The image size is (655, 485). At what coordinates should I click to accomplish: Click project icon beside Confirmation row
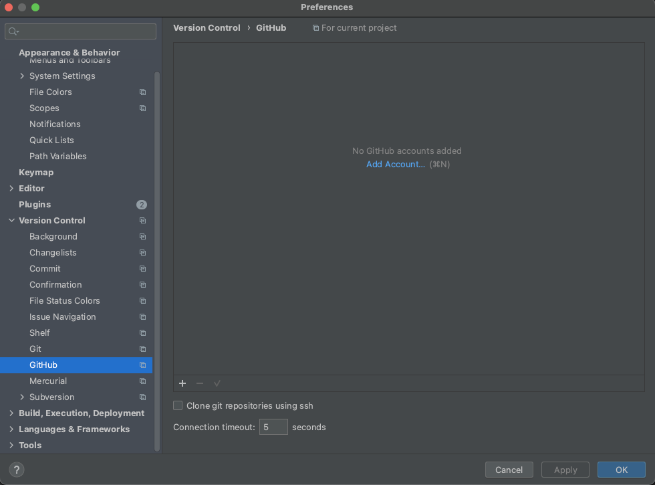[142, 285]
